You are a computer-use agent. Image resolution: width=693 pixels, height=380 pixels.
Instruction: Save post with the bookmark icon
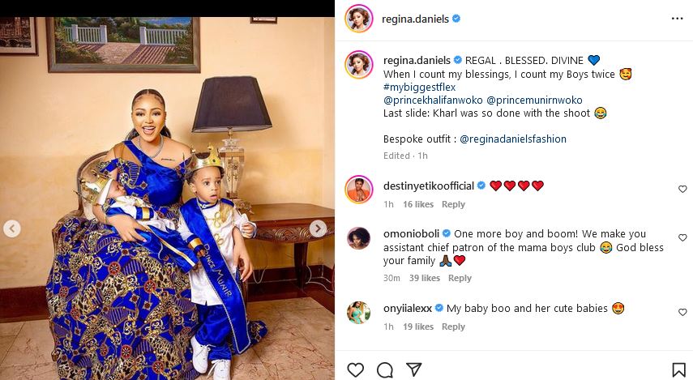coord(678,369)
